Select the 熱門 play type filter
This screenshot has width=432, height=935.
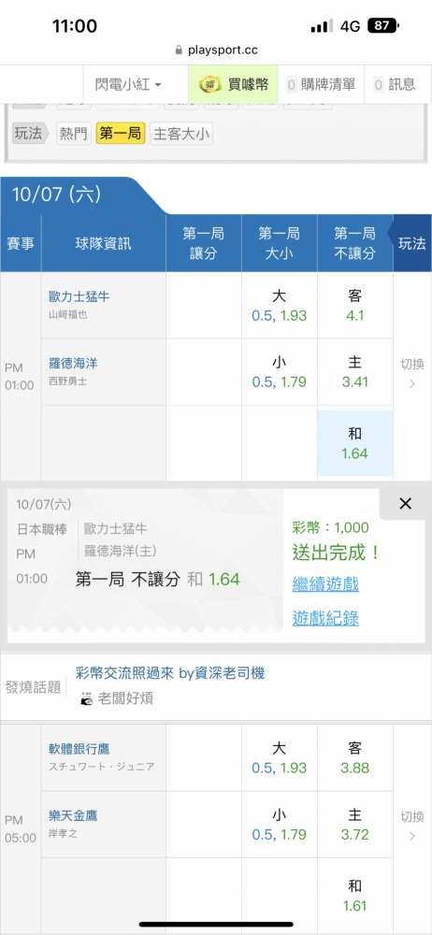pyautogui.click(x=72, y=134)
